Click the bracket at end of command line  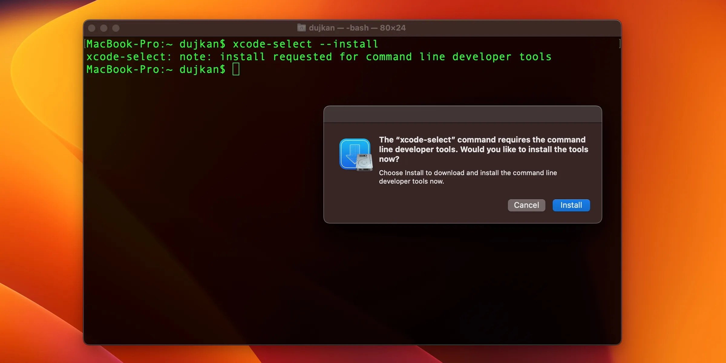click(x=620, y=44)
